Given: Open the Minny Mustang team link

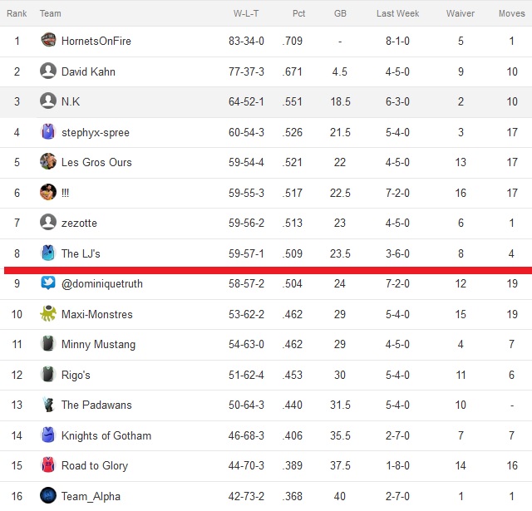Looking at the screenshot, I should pos(98,344).
